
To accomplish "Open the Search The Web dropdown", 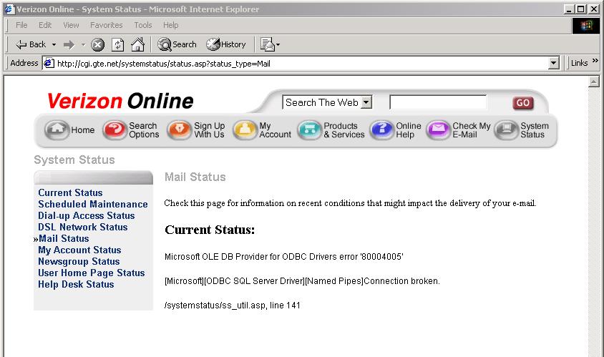I will tap(366, 102).
